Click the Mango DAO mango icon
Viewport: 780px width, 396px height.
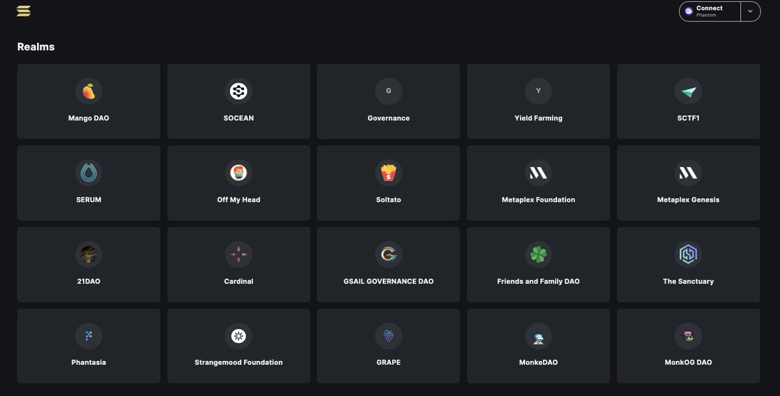pyautogui.click(x=89, y=92)
